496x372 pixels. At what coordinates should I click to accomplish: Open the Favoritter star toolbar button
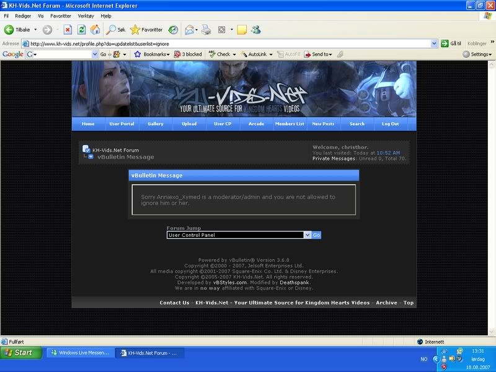coord(146,30)
